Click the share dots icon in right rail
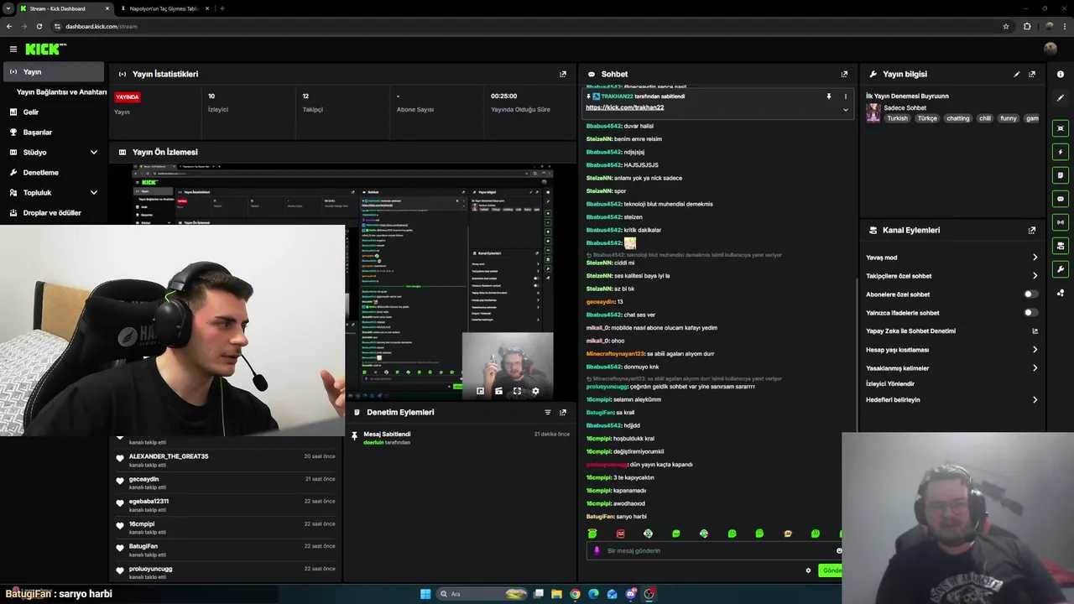 [x=1061, y=293]
